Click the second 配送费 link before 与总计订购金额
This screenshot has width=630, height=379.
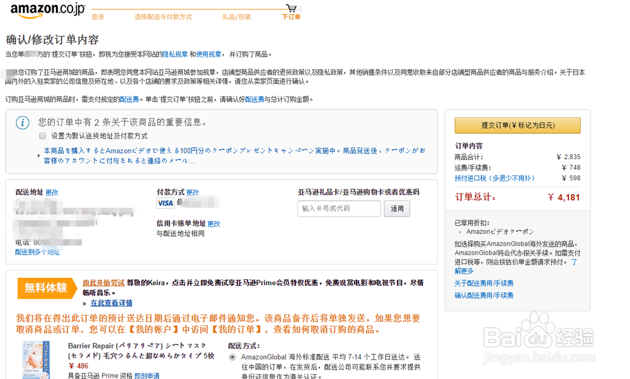click(x=255, y=99)
